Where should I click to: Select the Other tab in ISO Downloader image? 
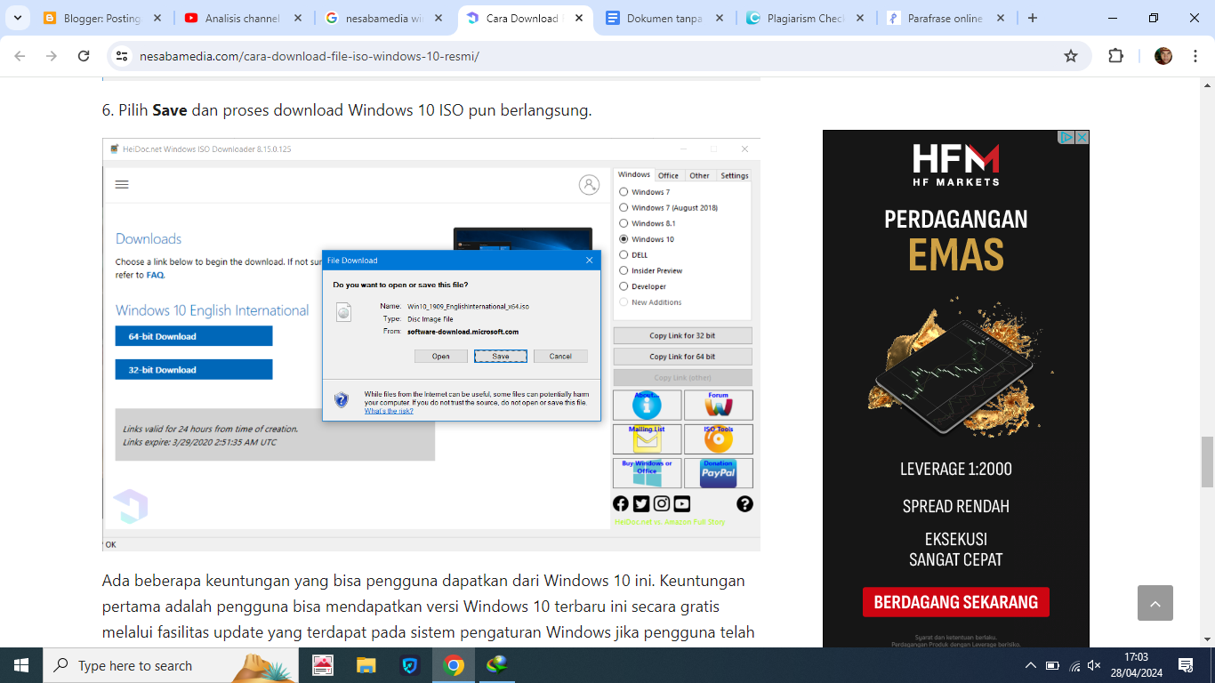[x=699, y=175]
